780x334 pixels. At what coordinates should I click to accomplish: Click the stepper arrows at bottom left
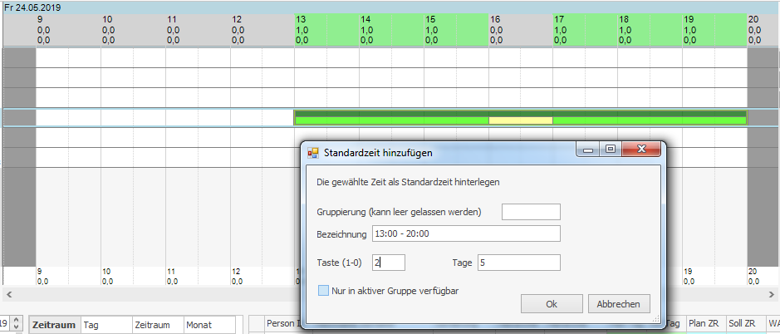[x=16, y=325]
